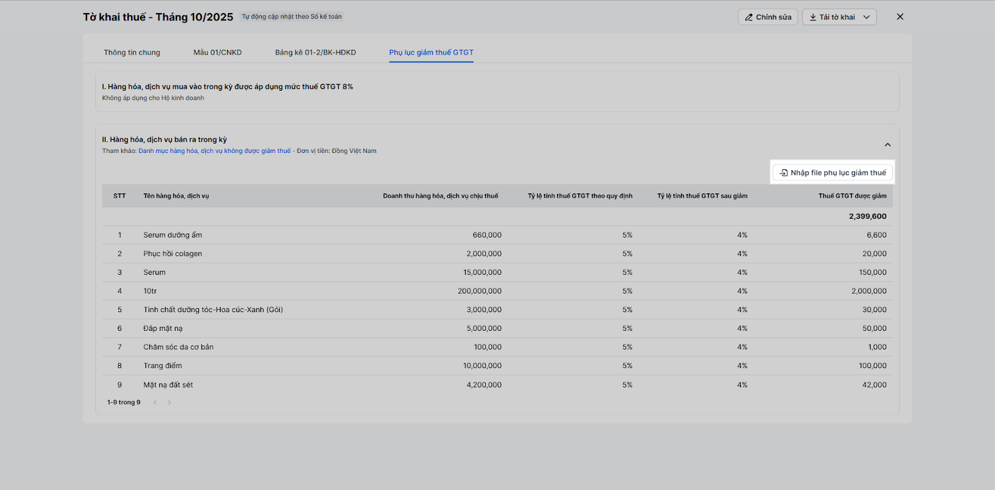Select the Mặt nạ đất sét row
Screen dimensions: 995x490
(168, 385)
